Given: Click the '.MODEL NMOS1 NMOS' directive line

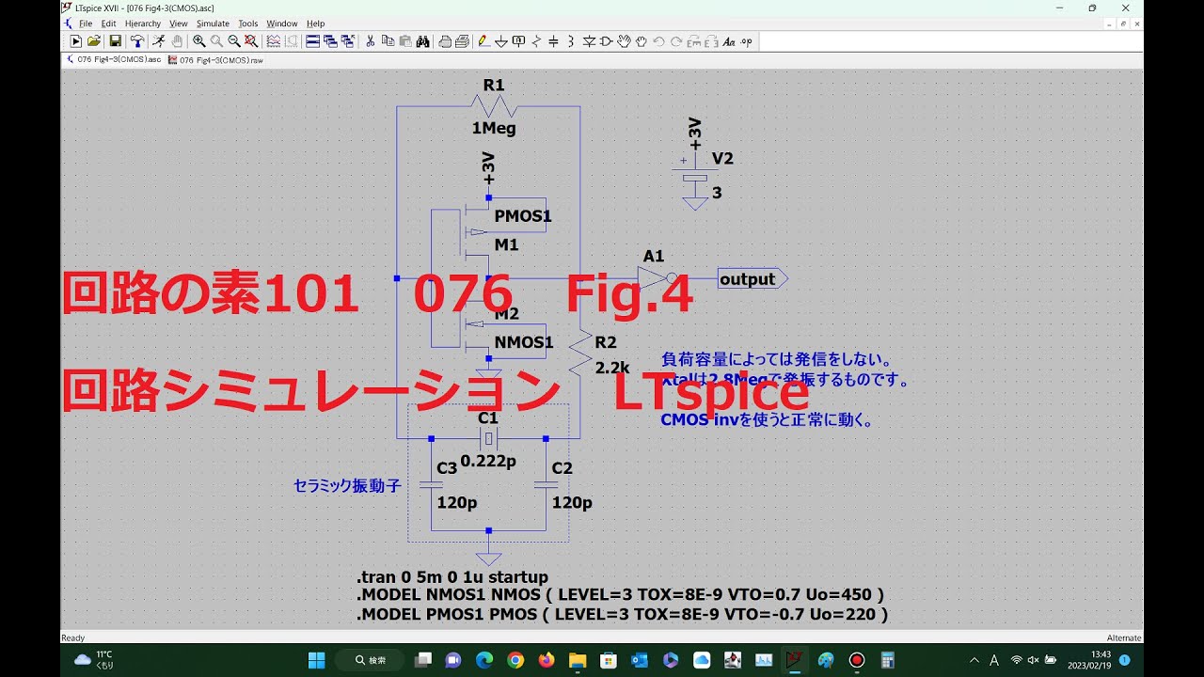Looking at the screenshot, I should point(620,595).
